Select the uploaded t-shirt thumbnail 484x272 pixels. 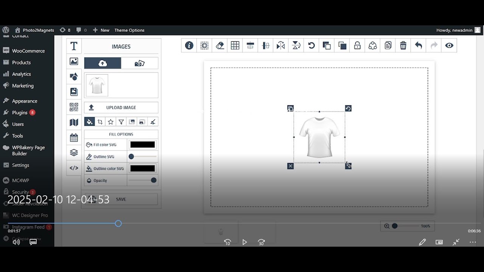coord(97,85)
